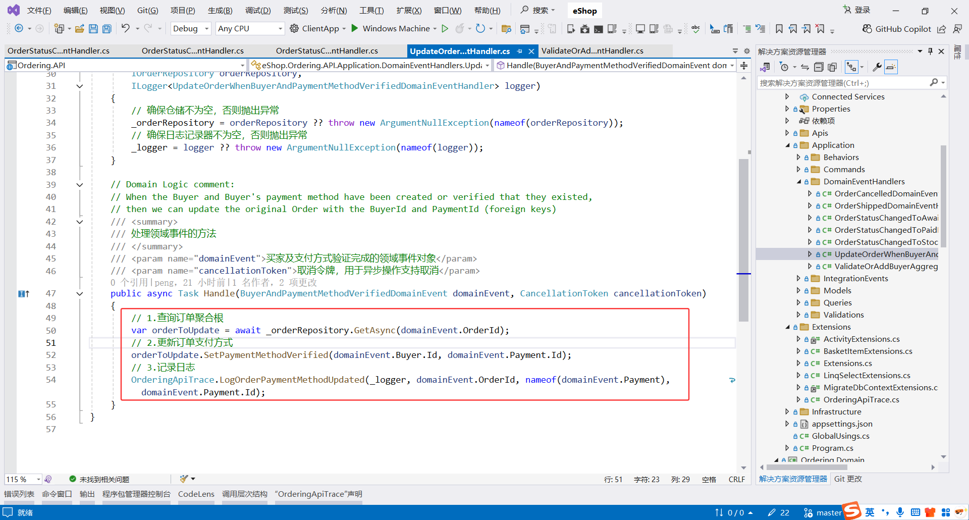Collapse the DomainEventHandlers folder node

point(799,182)
